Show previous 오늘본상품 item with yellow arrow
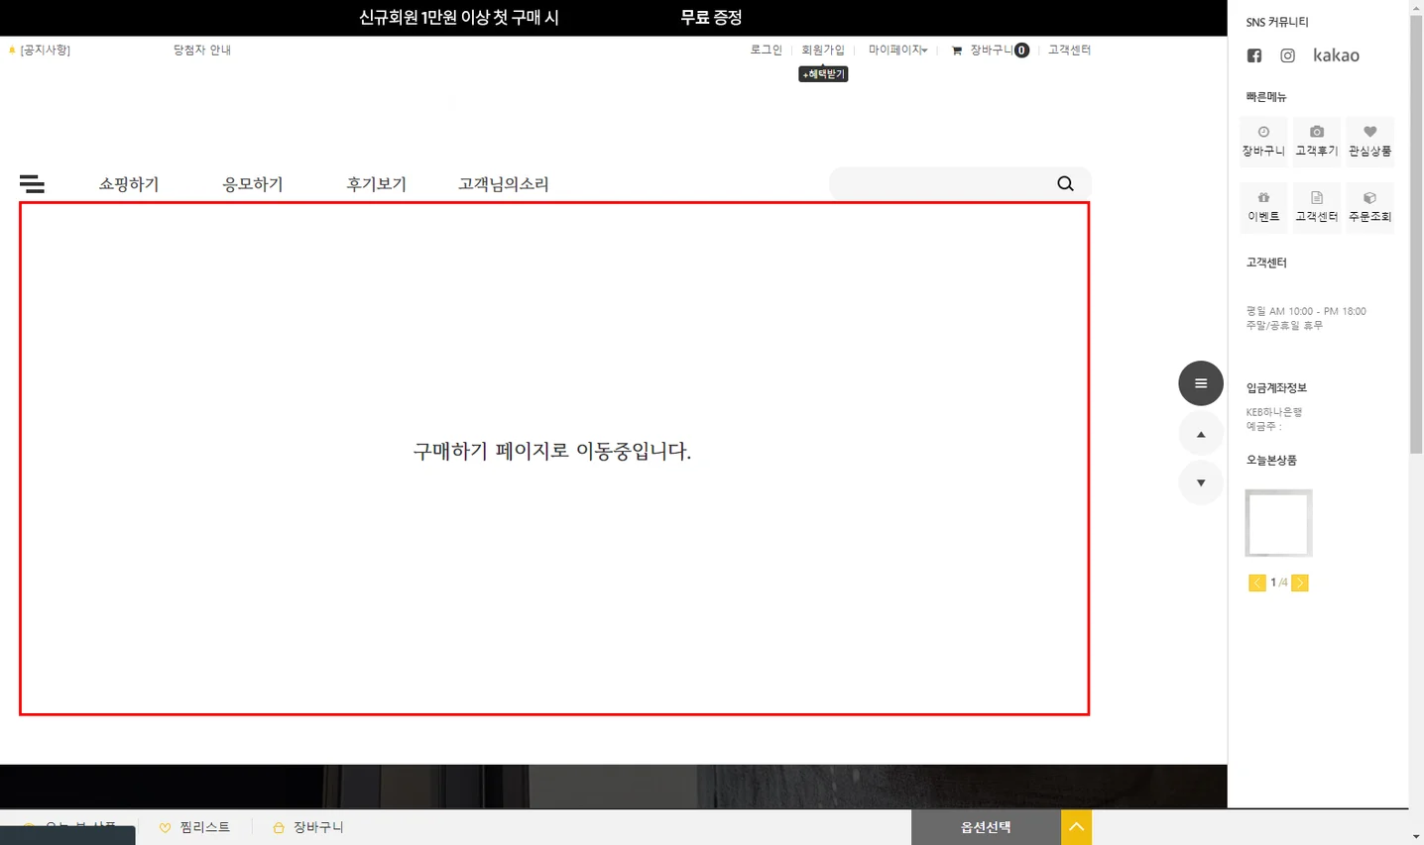 tap(1256, 582)
